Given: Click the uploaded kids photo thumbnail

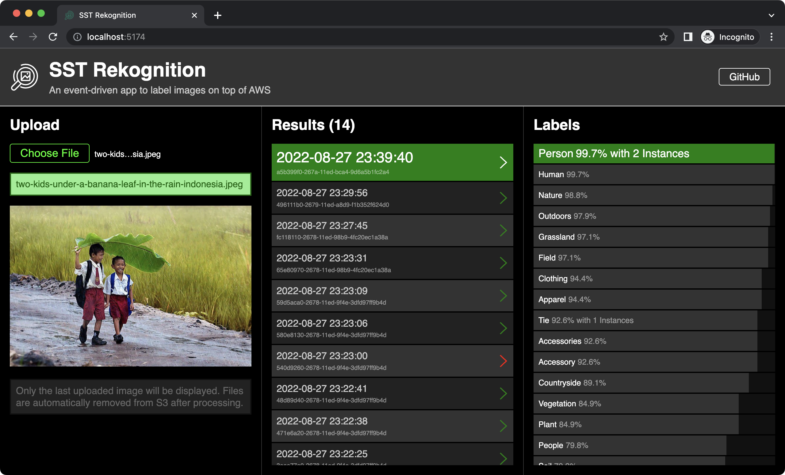Looking at the screenshot, I should click(130, 286).
